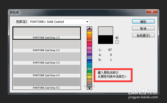The height and width of the screenshot is (103, 167).
Task: Click the left triangle marker beside the color strip
Action: 85,86
